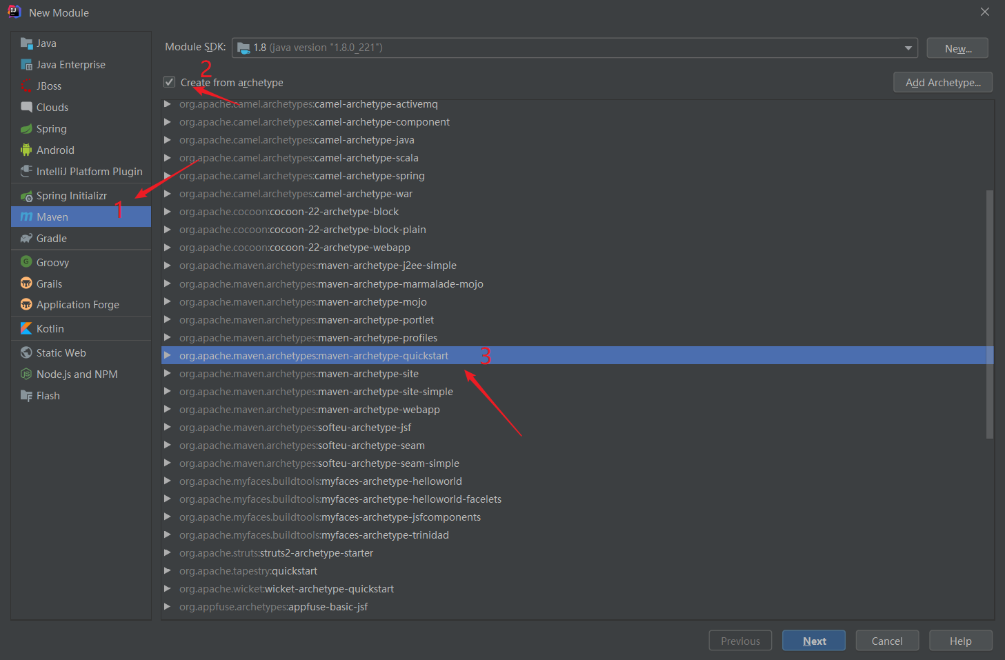Click the Android robot icon
Image resolution: width=1005 pixels, height=660 pixels.
[26, 150]
